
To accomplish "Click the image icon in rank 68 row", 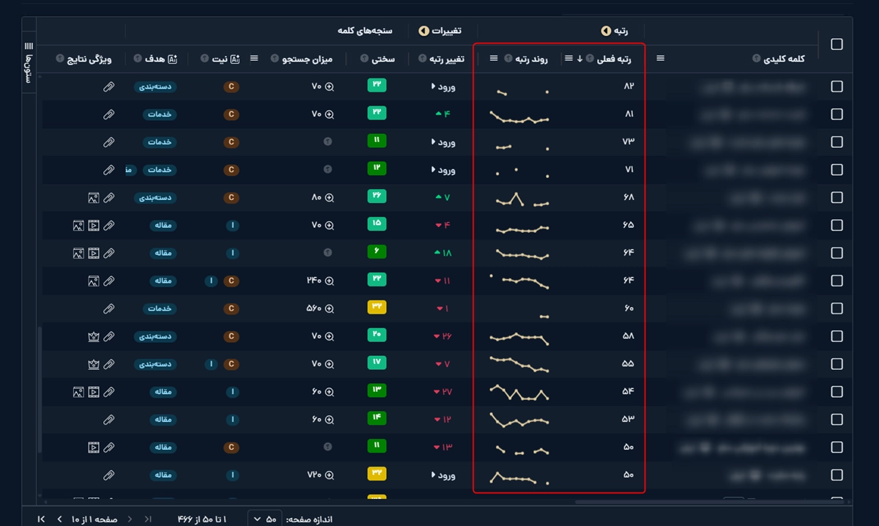I will [x=94, y=198].
